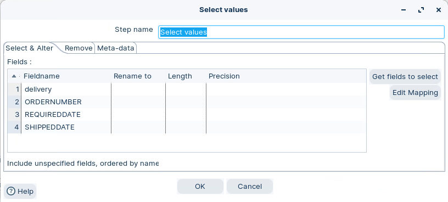Open the Meta-data tab
The image size is (448, 202).
115,48
